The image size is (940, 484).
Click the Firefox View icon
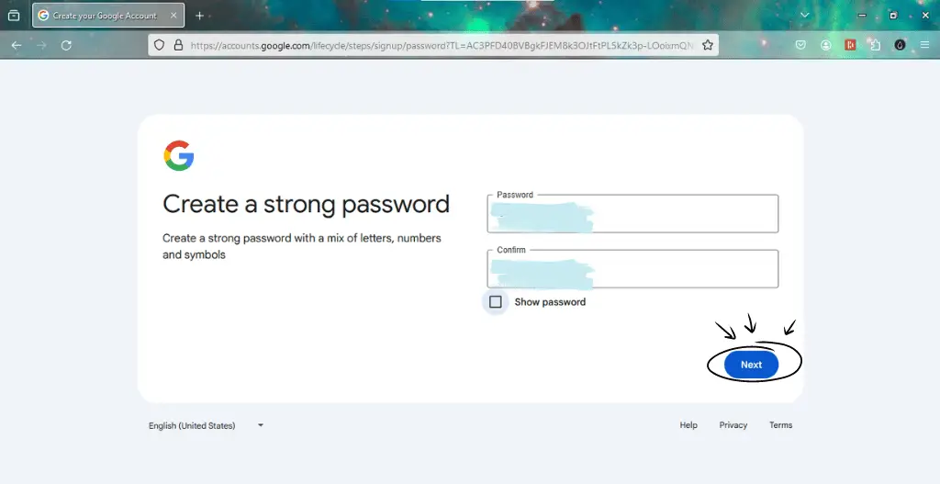click(14, 16)
